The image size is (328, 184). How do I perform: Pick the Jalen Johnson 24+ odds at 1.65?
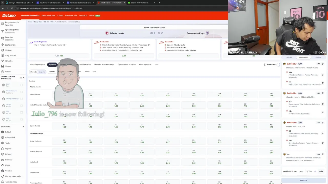pos(142,95)
